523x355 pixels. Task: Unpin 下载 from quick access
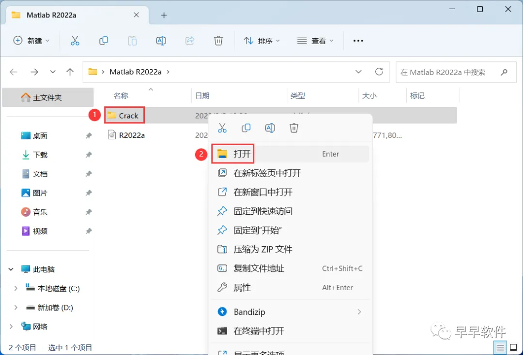tap(89, 154)
